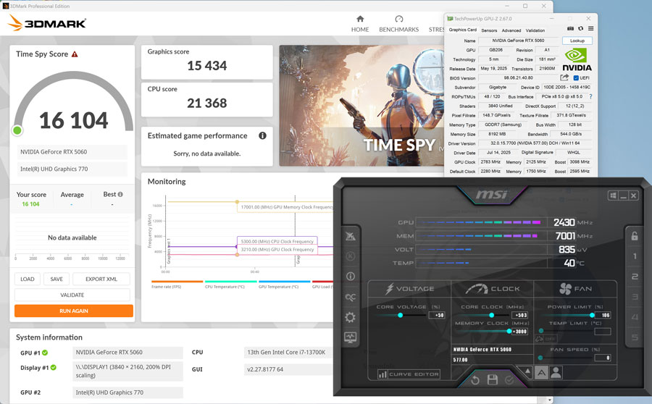Click the Memory Clock value input field
Viewport: 652px width, 404px height.
click(x=519, y=332)
